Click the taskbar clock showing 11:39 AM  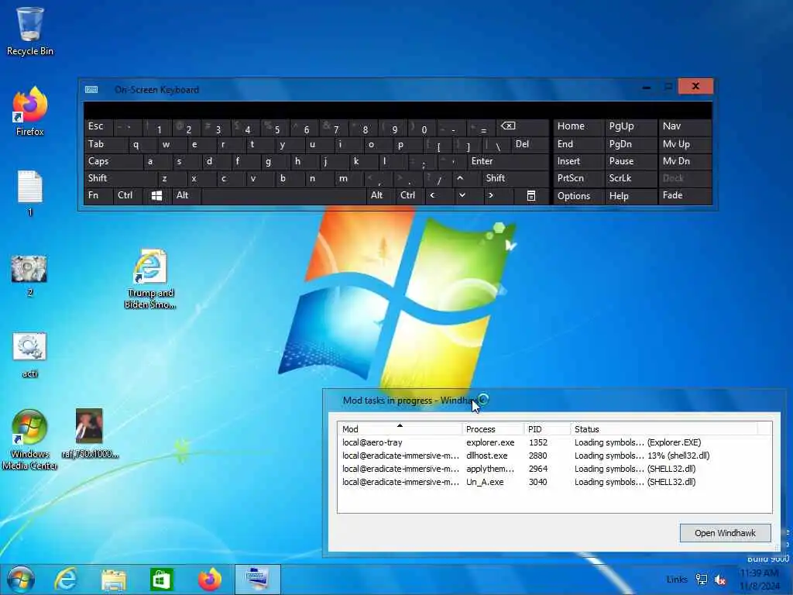(759, 580)
